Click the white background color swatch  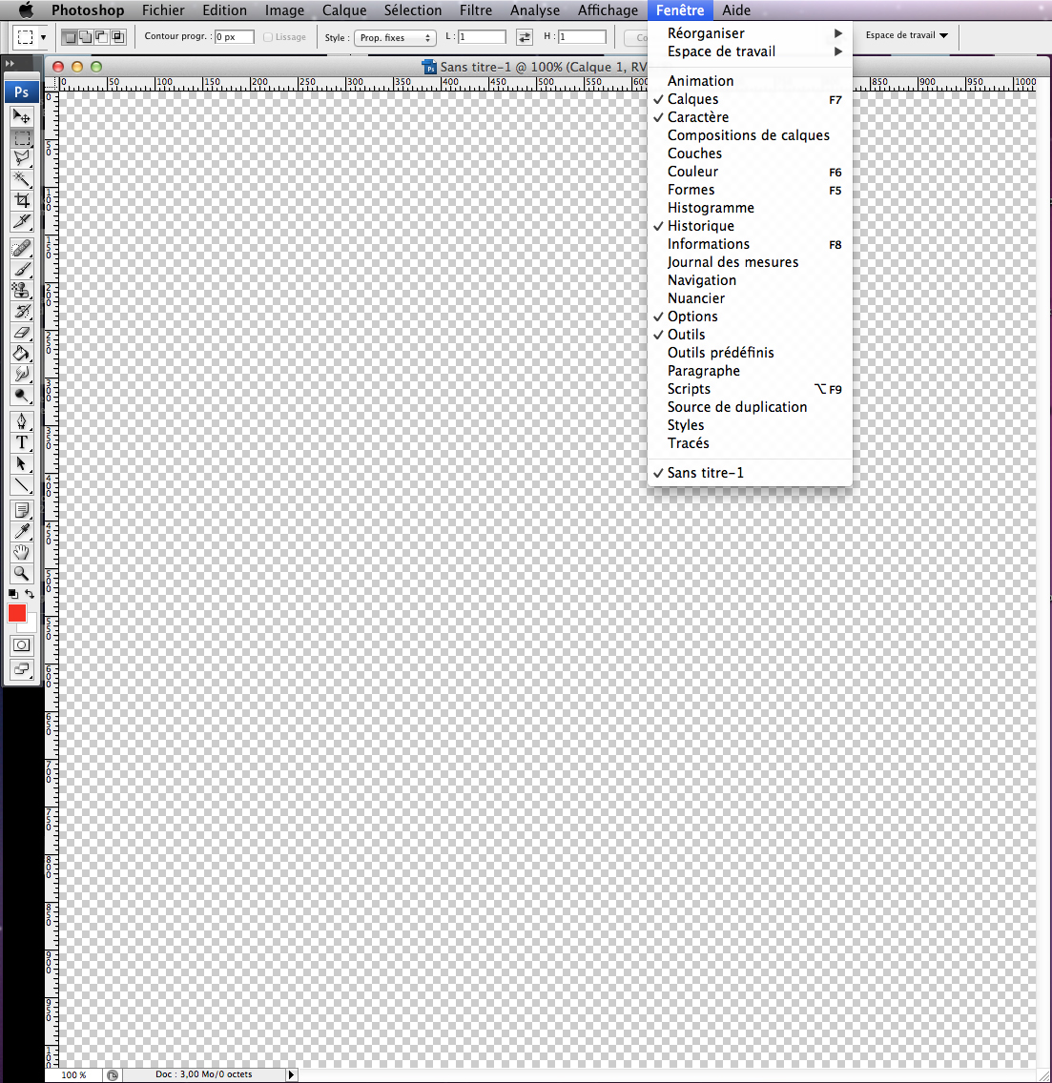[31, 625]
